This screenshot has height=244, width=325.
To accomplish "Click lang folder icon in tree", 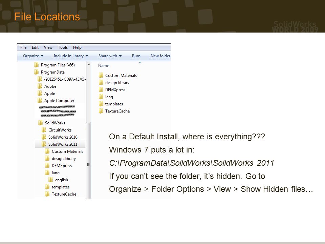I will (x=47, y=172).
